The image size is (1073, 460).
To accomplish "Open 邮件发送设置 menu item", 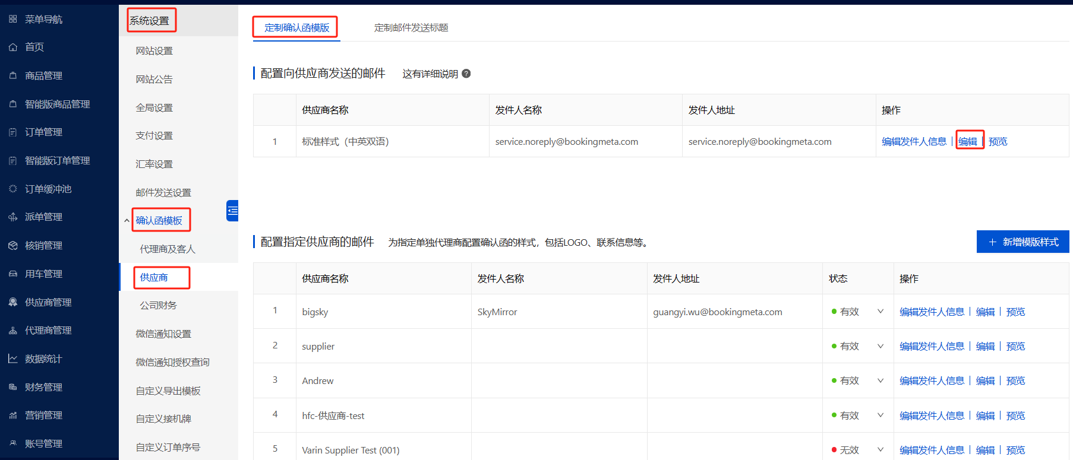I will 163,192.
